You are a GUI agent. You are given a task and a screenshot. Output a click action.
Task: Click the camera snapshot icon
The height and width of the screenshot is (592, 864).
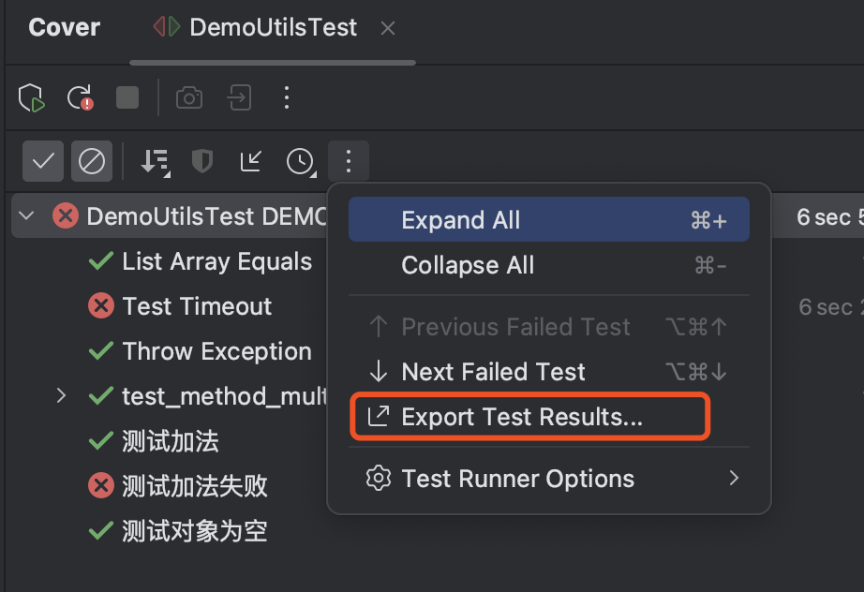pyautogui.click(x=189, y=98)
